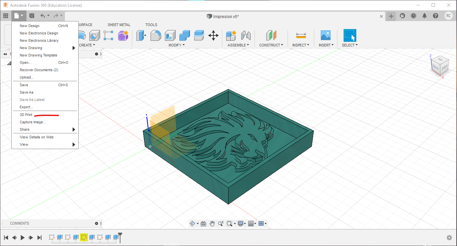Click the Save disk icon in title bar

[32, 16]
